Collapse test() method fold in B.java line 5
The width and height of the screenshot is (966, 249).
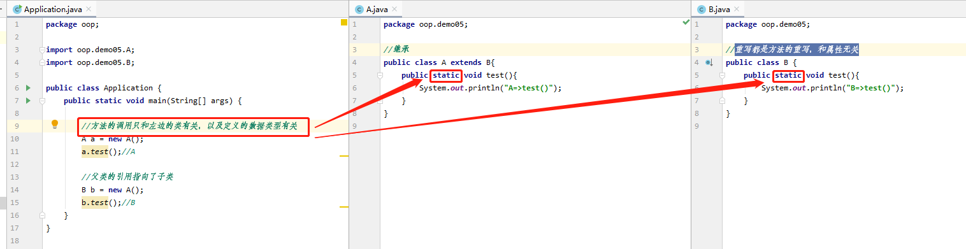coord(723,75)
